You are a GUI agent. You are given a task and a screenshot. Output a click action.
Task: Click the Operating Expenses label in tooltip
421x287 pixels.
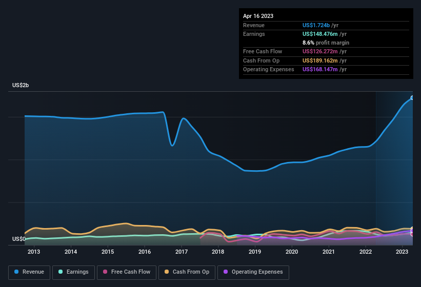pos(269,70)
